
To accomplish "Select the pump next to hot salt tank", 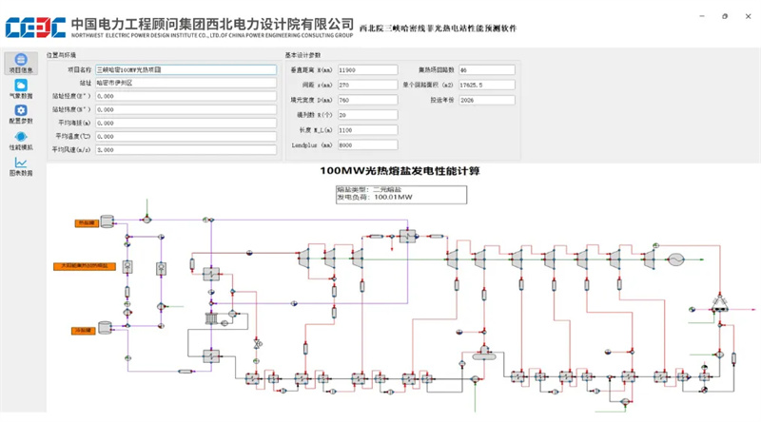I will click(147, 220).
